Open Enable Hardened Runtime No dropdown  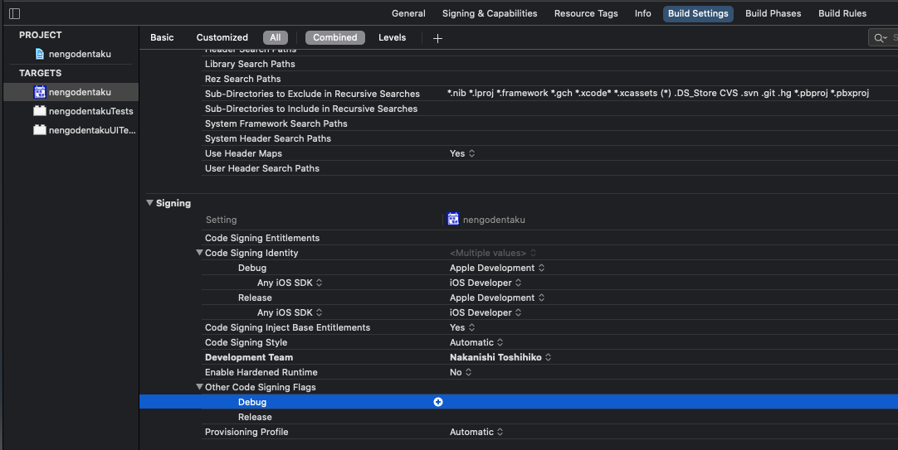click(x=461, y=371)
